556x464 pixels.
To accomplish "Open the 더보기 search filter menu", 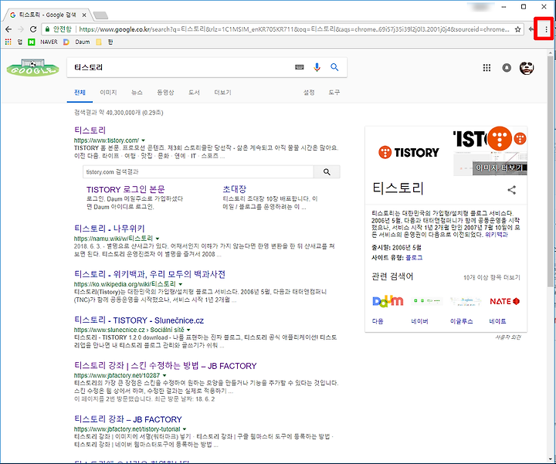I will [x=222, y=93].
